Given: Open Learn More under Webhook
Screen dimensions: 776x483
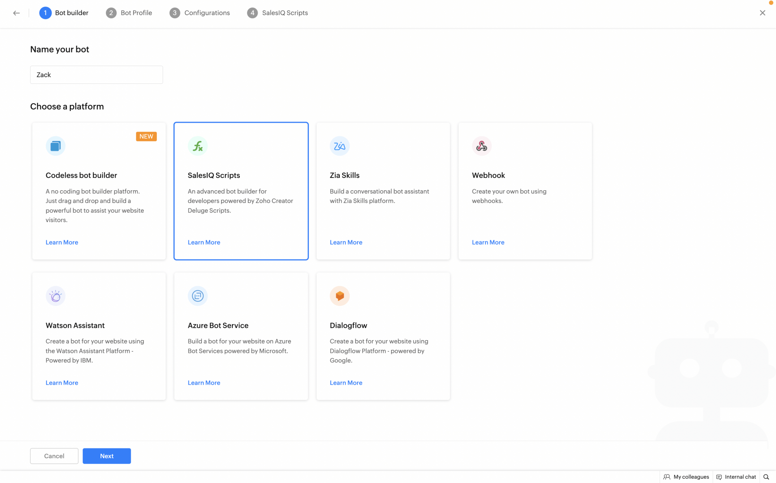Looking at the screenshot, I should point(488,242).
